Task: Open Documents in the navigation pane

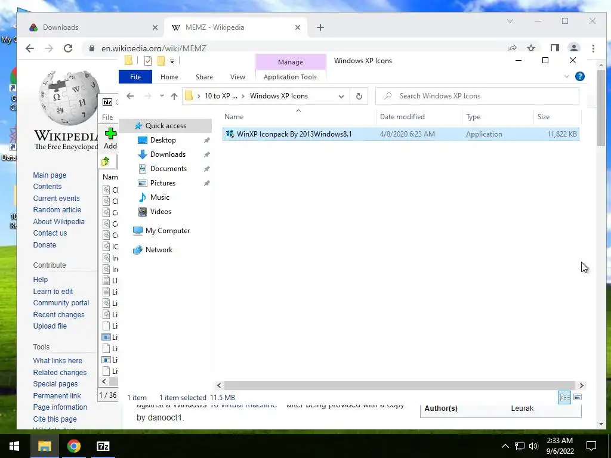Action: coord(168,169)
